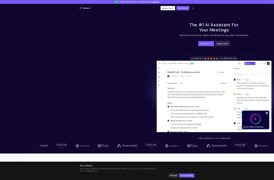Image resolution: width=274 pixels, height=180 pixels.
Task: Expand the Sales Notes dropdown
Action: pos(173,83)
